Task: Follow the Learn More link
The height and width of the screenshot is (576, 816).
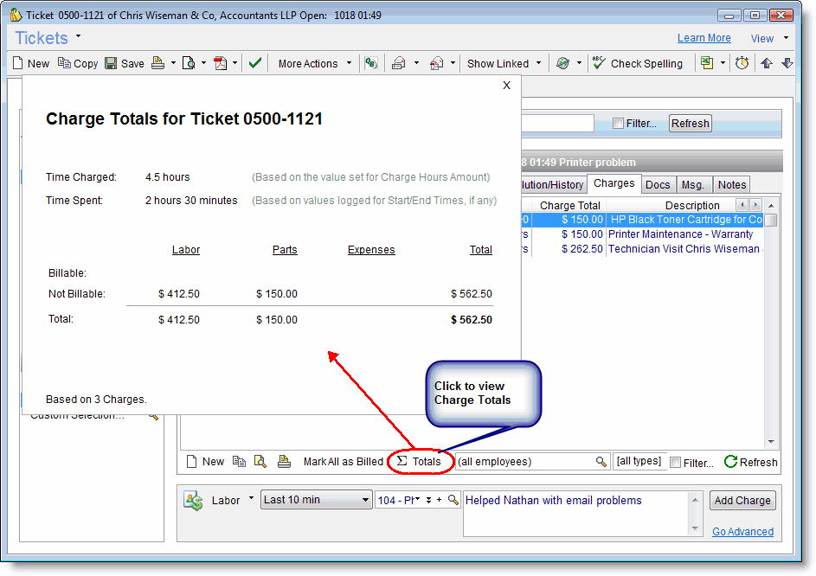Action: (704, 38)
